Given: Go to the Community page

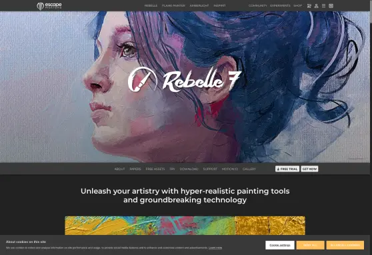Looking at the screenshot, I should click(x=257, y=5).
